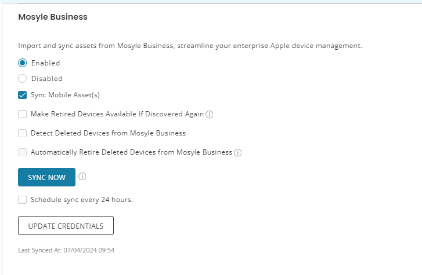This screenshot has height=275, width=422.
Task: Check Make Retired Devices Available If Discovered Again box
Action: click(x=22, y=114)
